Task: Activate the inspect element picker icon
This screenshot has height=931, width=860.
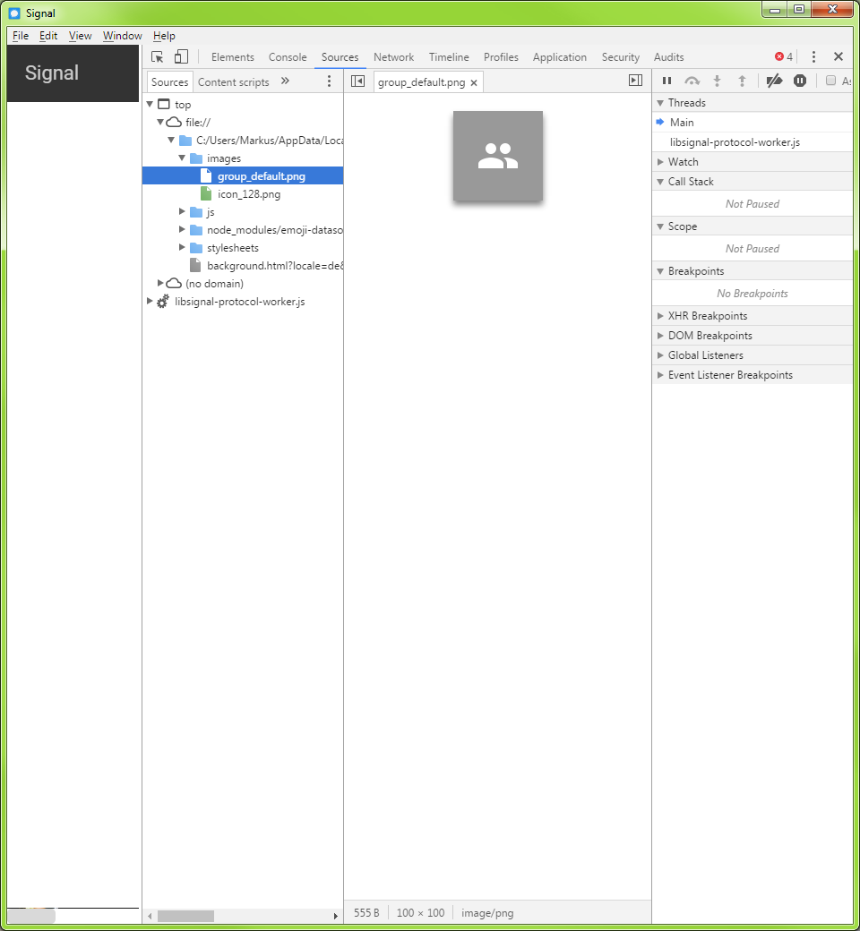Action: pos(158,57)
